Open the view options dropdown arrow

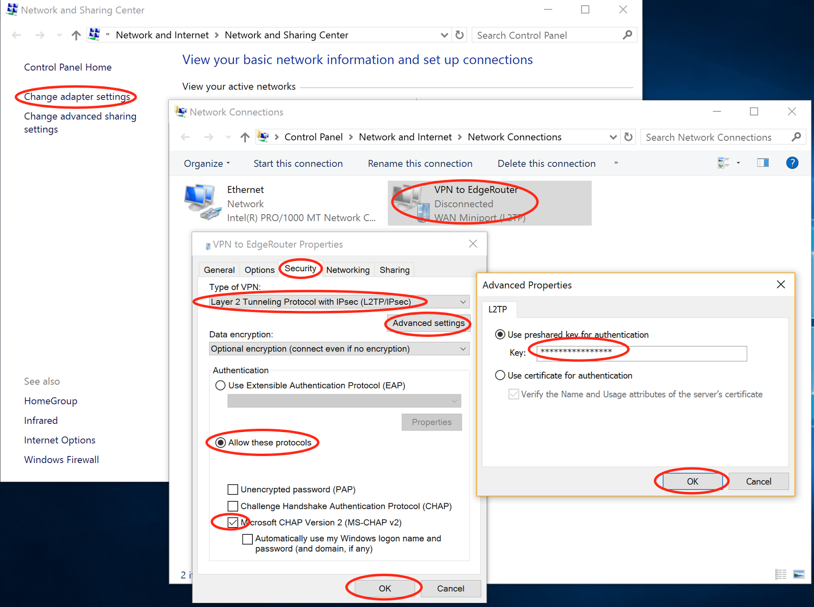click(x=738, y=163)
